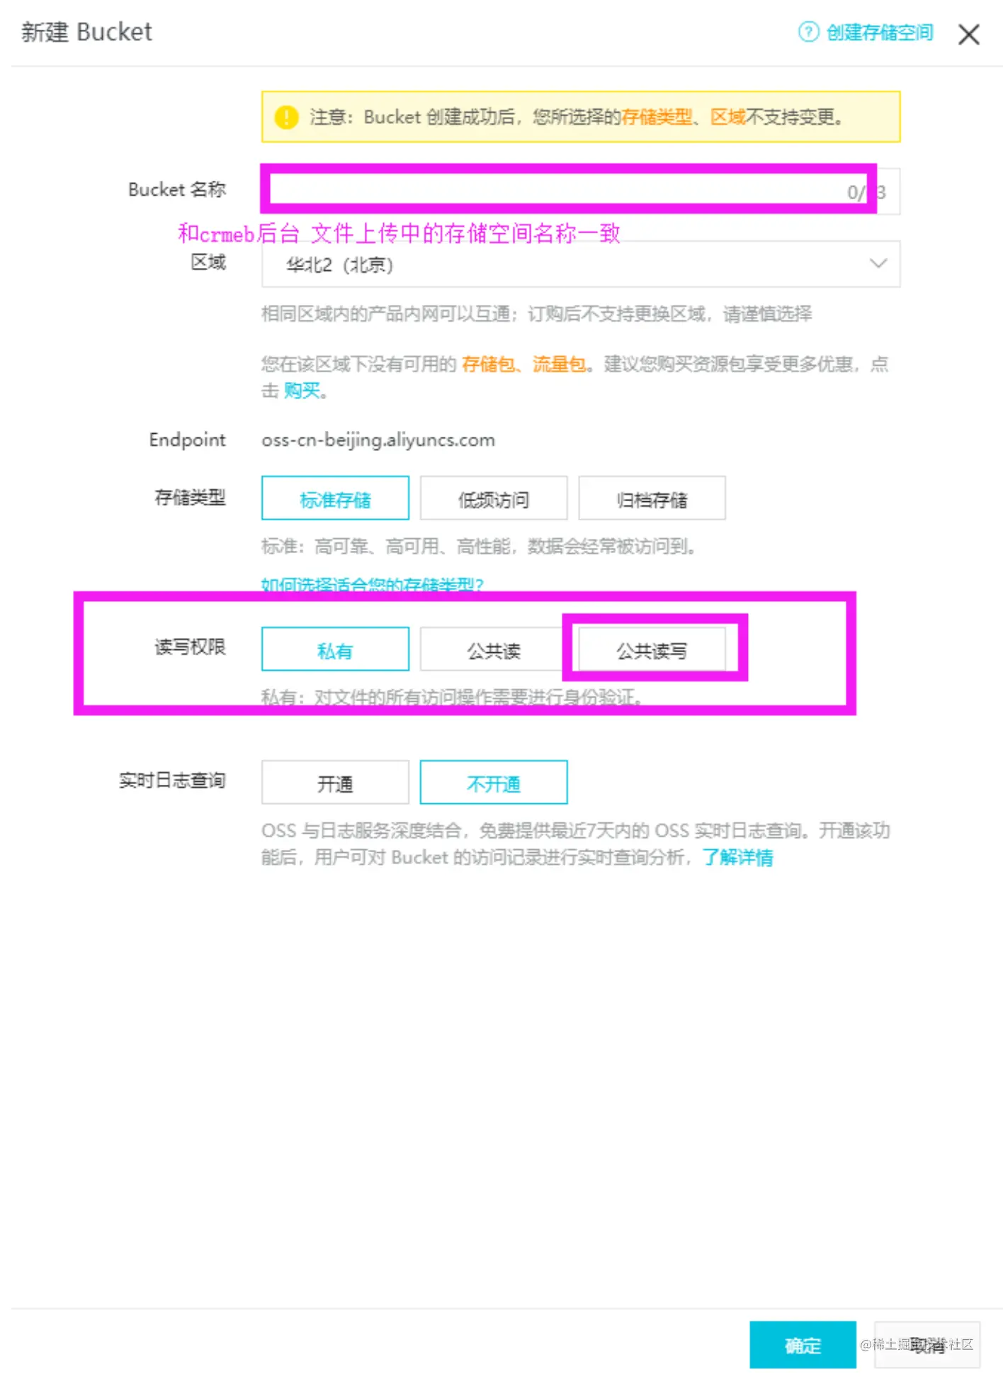Enable real-time log query with 开通
The image size is (1003, 1381).
click(x=335, y=783)
